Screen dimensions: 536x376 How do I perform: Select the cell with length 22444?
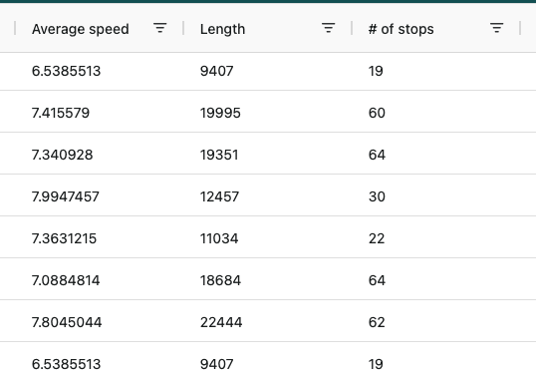pos(268,322)
